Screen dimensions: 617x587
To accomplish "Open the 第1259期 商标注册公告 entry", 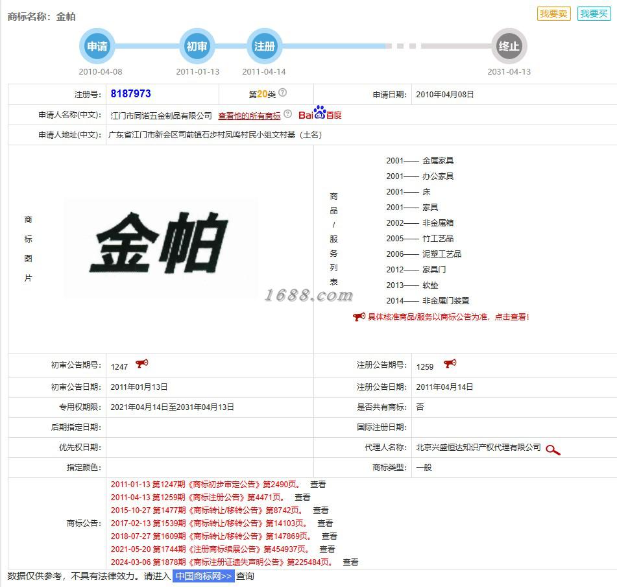I will point(197,497).
